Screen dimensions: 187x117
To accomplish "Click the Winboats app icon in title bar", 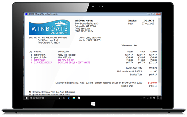I will [26, 14].
